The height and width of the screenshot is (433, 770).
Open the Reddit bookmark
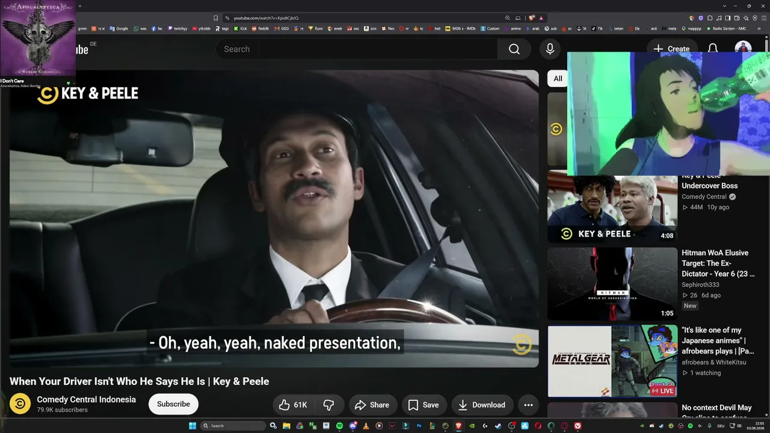click(260, 28)
